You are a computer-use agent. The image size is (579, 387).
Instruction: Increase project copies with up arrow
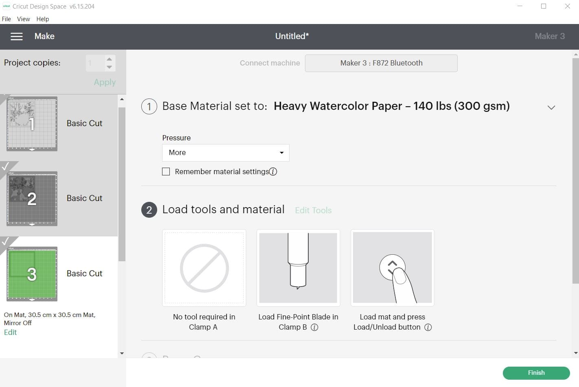109,59
